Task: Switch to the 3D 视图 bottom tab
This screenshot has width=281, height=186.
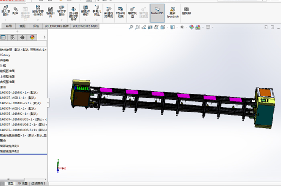Action: [x=22, y=184]
